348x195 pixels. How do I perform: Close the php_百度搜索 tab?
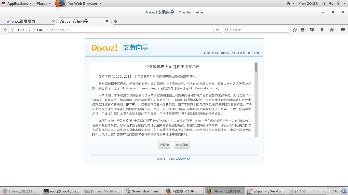(53, 21)
